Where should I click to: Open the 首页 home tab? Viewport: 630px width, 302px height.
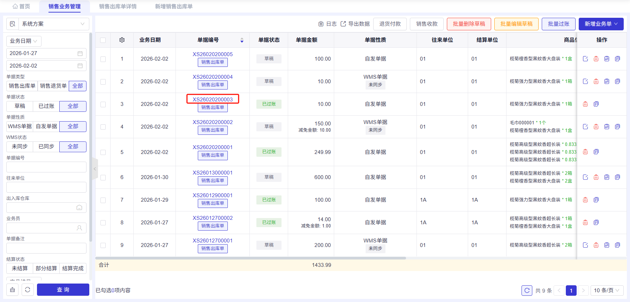pyautogui.click(x=21, y=6)
